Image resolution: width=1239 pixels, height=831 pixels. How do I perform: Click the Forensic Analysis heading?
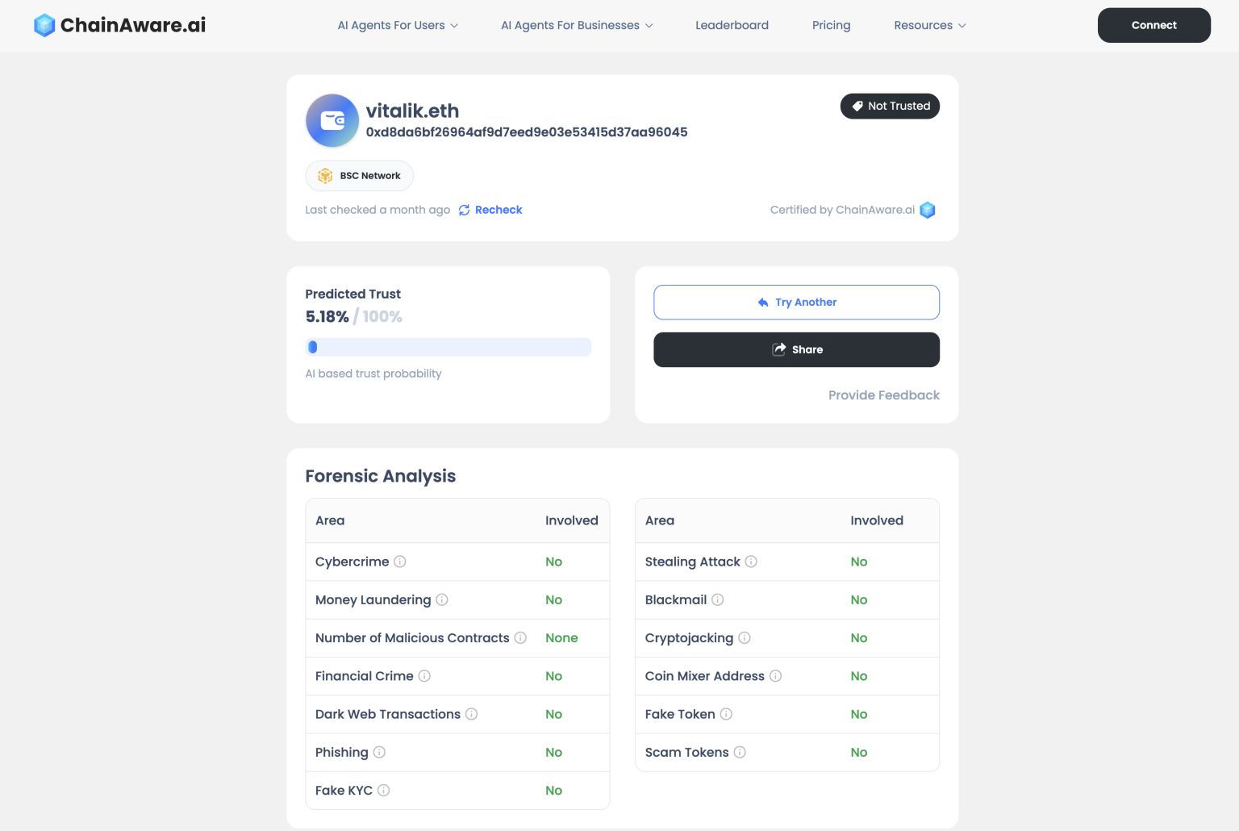(x=381, y=476)
